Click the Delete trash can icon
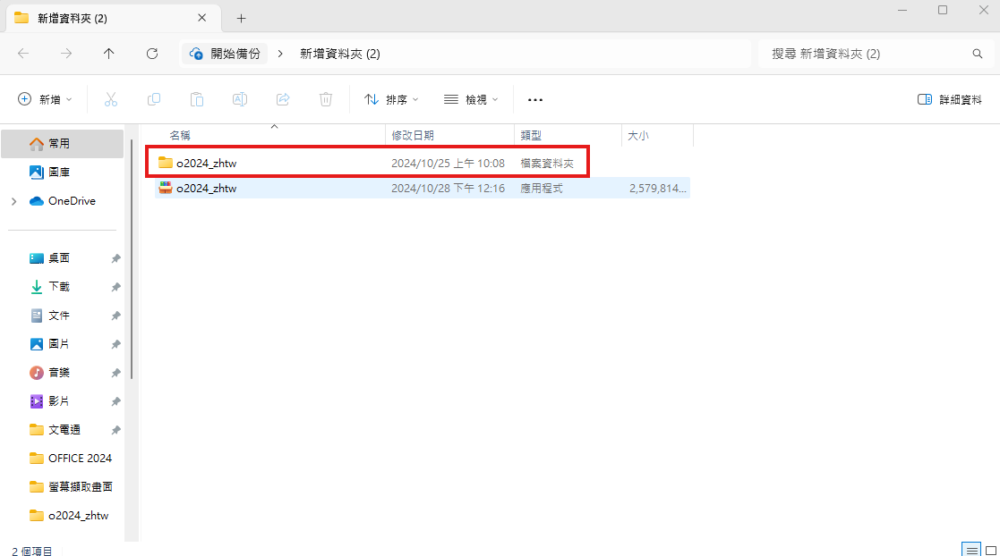This screenshot has width=1000, height=556. point(326,99)
